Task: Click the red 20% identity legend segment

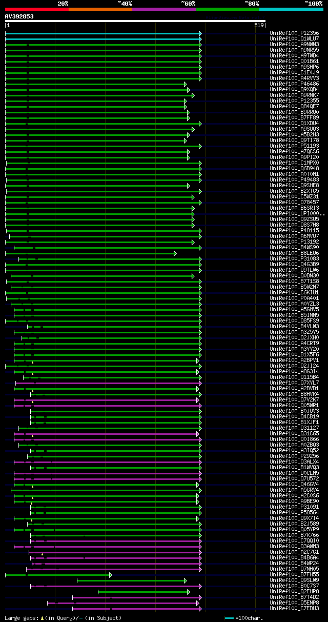Action: tap(37, 9)
